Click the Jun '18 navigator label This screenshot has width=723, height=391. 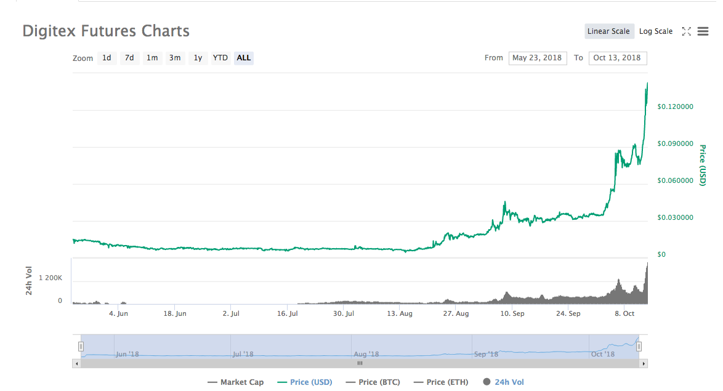[127, 354]
